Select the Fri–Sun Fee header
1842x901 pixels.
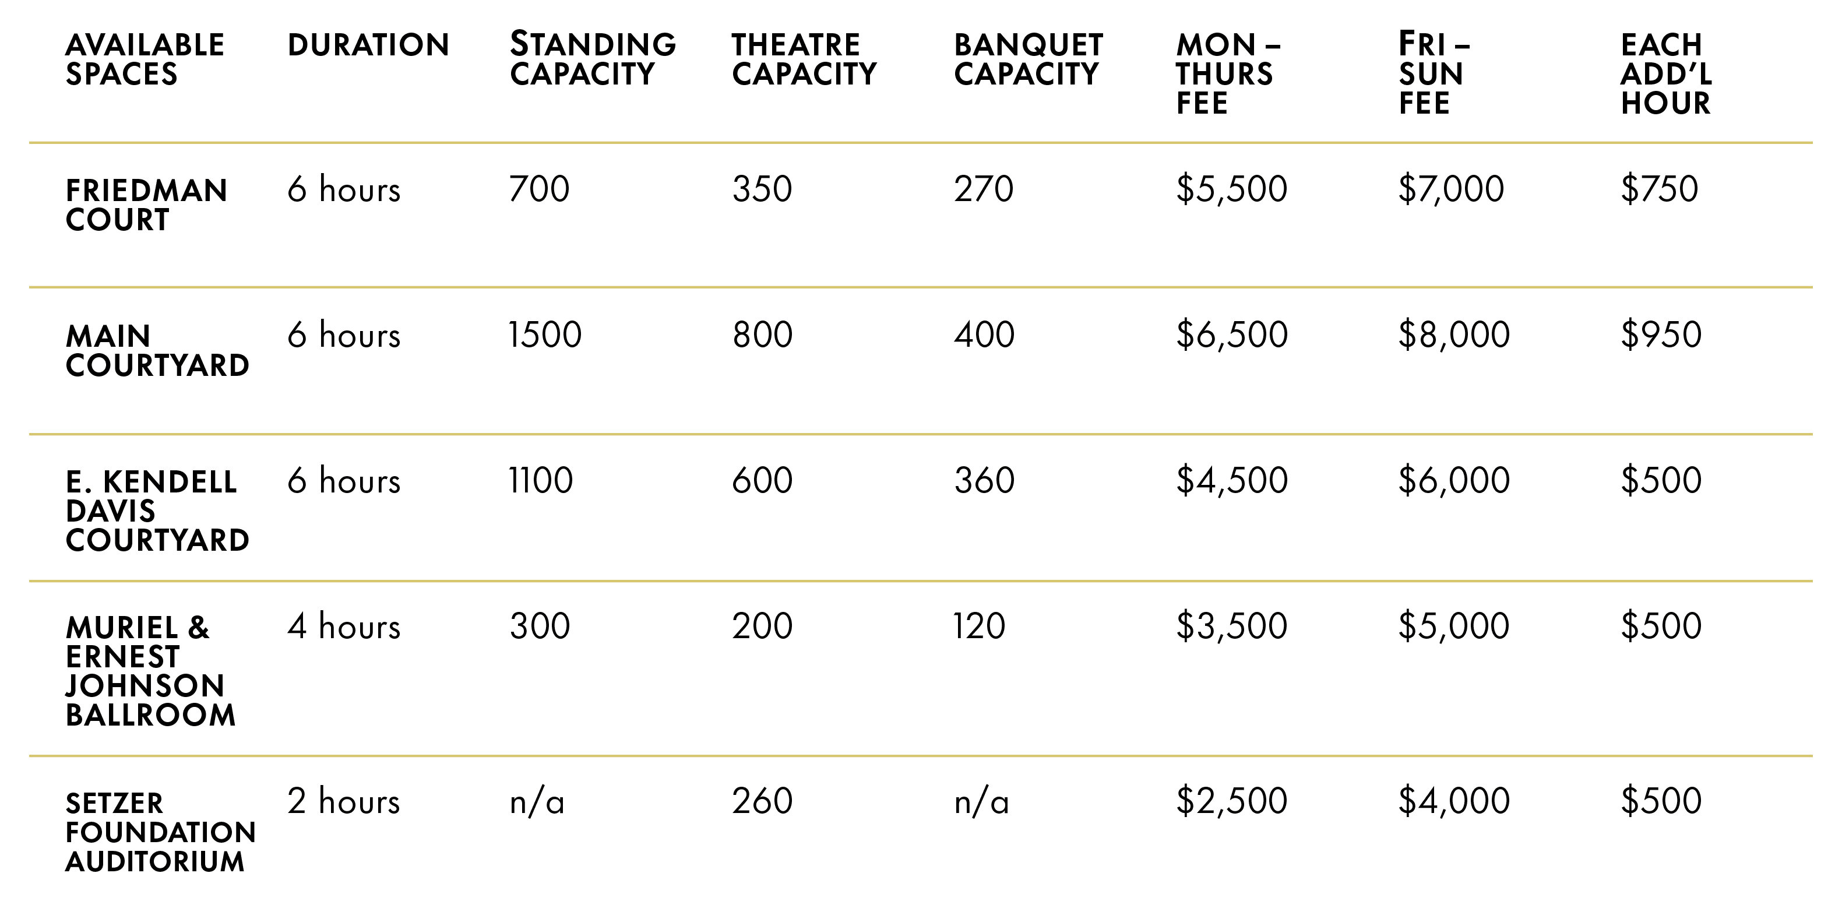(x=1434, y=73)
